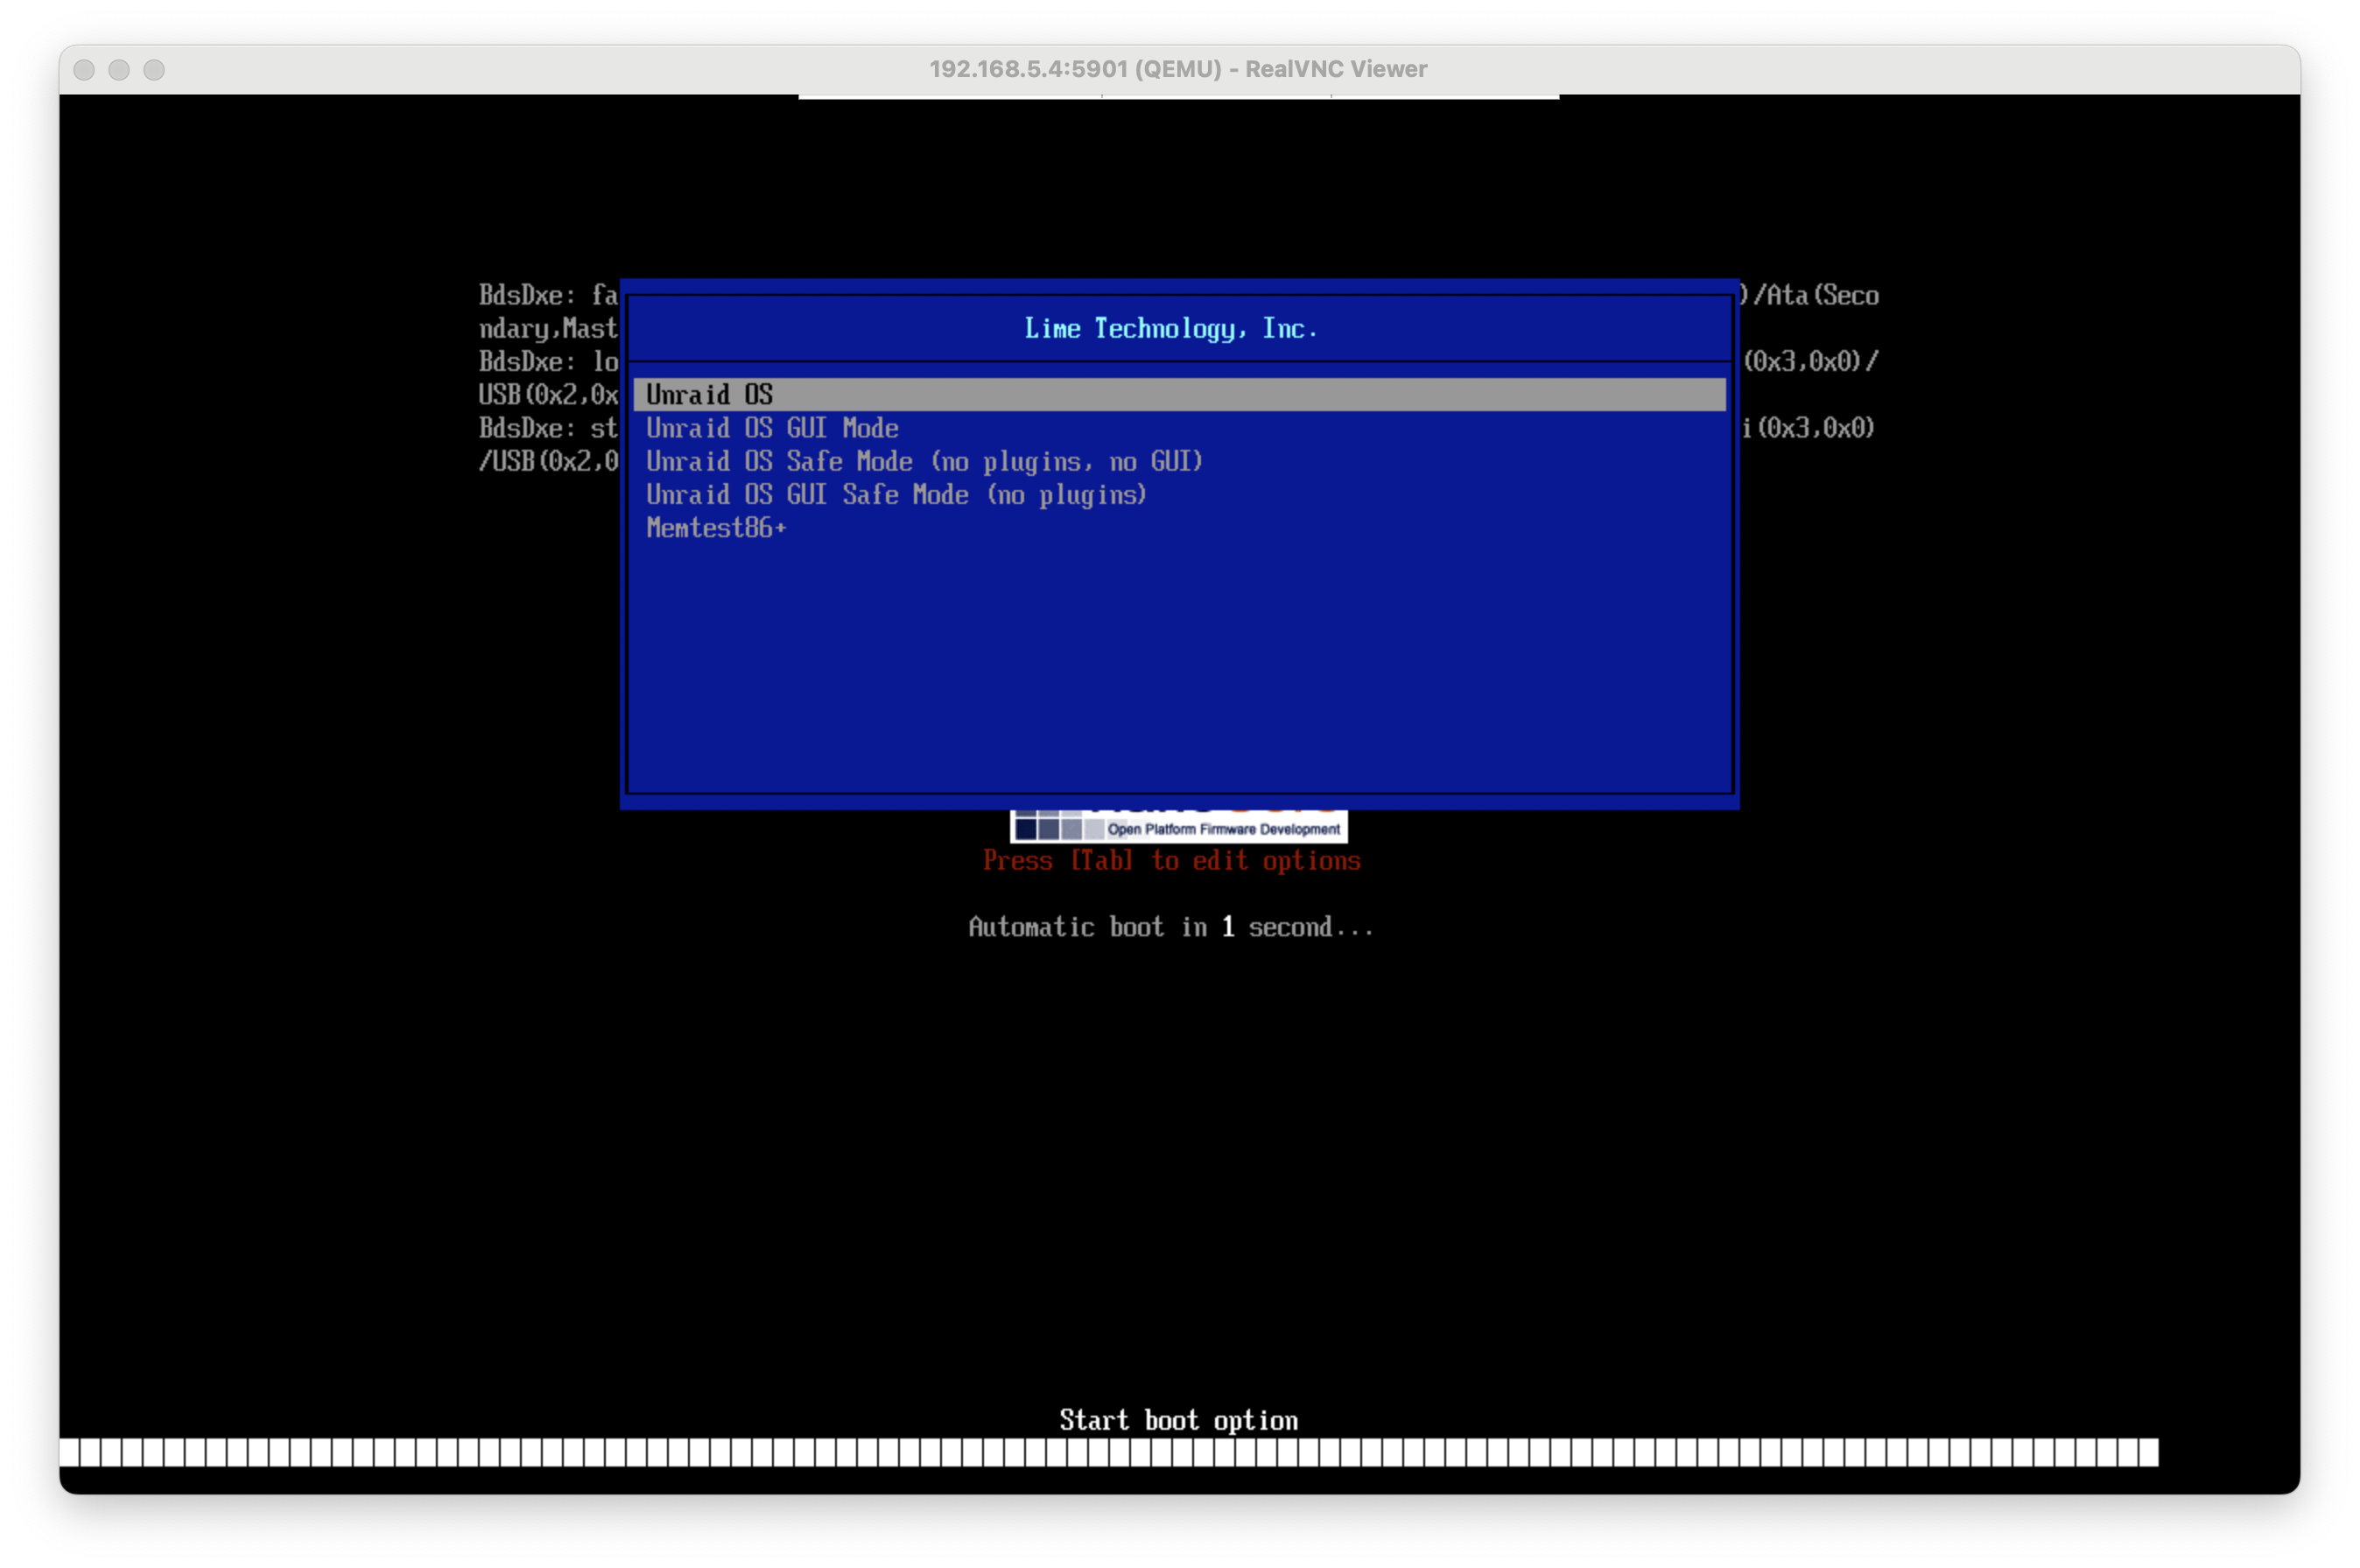Click the BdsDxe: st log line
The image size is (2360, 1568).
pyautogui.click(x=547, y=428)
